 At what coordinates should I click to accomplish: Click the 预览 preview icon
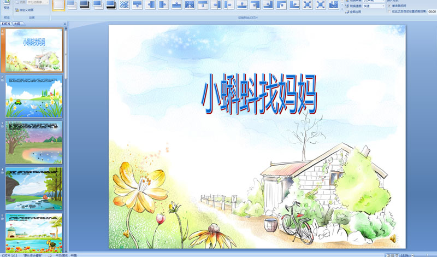pyautogui.click(x=7, y=5)
